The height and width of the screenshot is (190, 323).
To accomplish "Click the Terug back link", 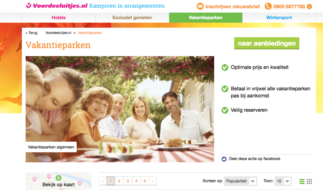I will 31,33.
